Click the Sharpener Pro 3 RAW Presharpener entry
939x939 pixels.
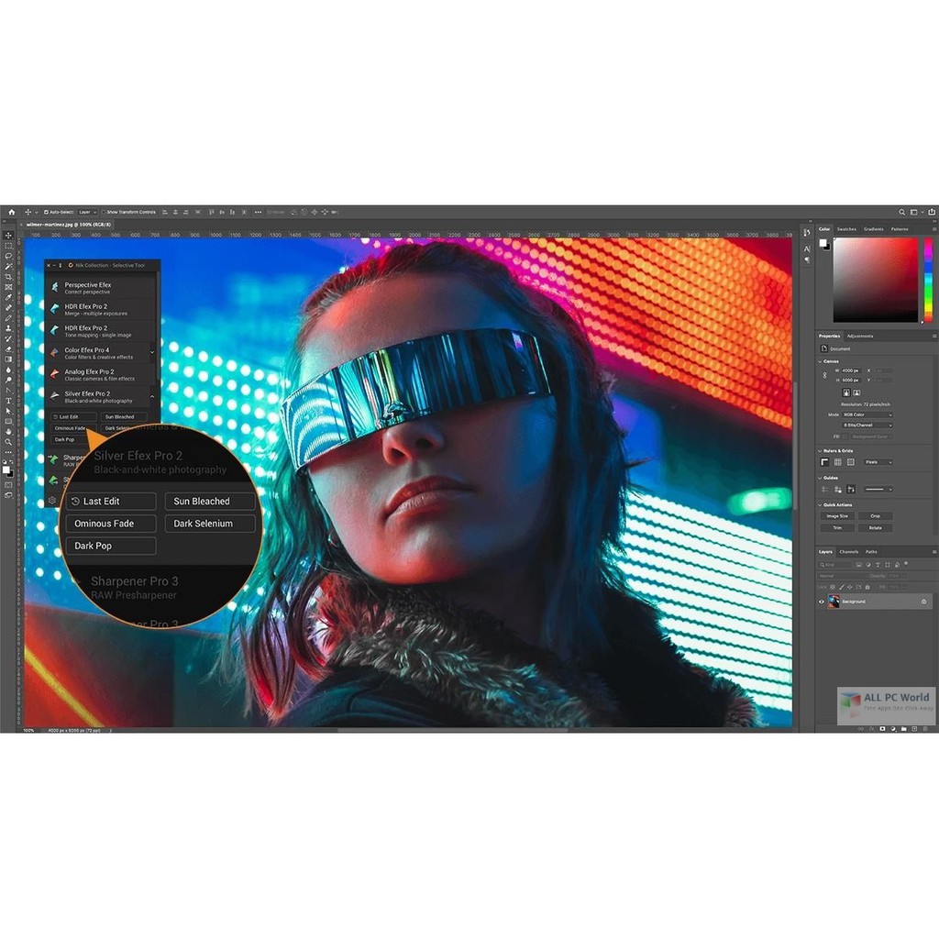(135, 586)
